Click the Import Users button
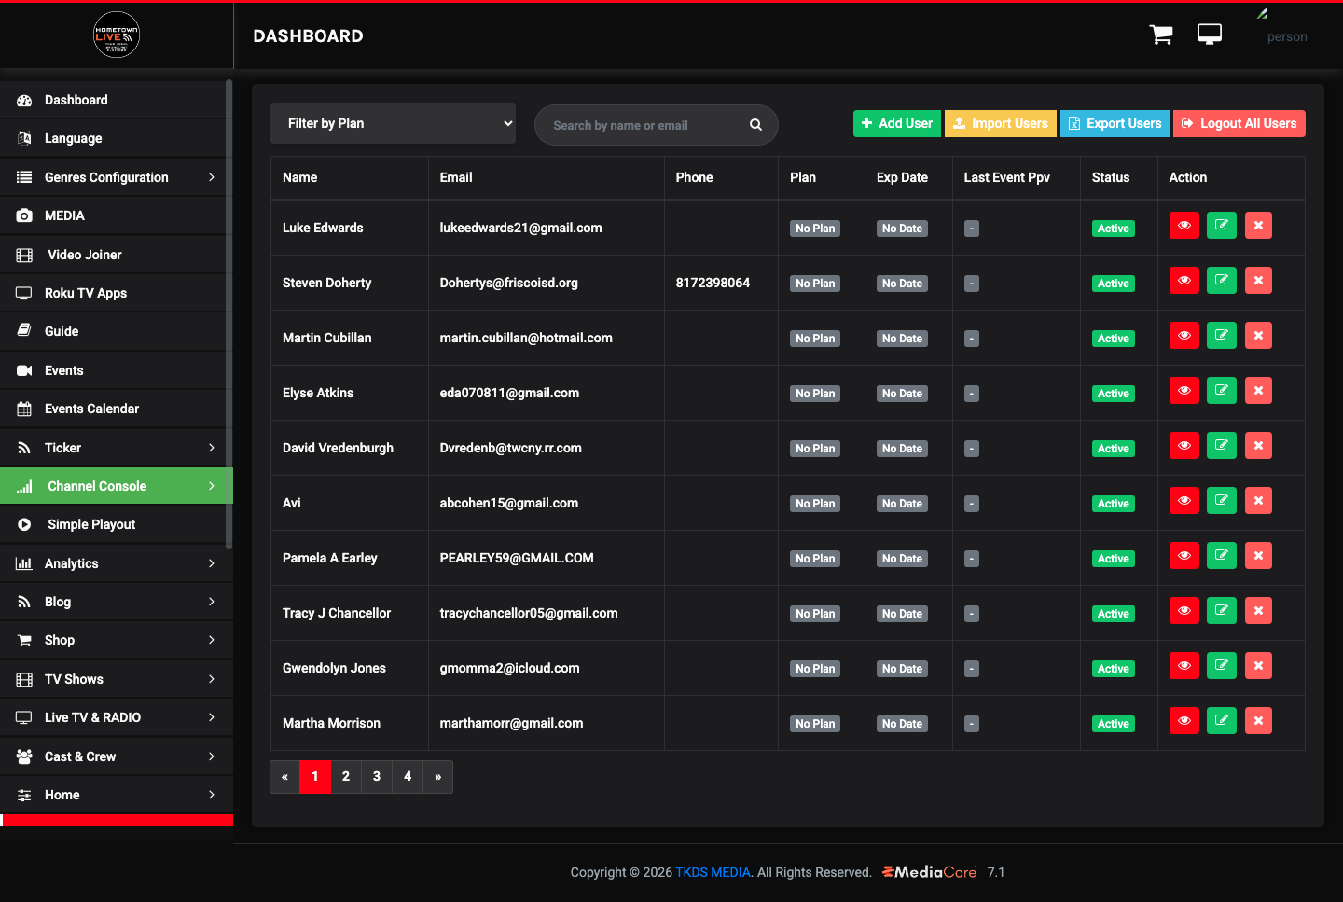 point(1001,123)
